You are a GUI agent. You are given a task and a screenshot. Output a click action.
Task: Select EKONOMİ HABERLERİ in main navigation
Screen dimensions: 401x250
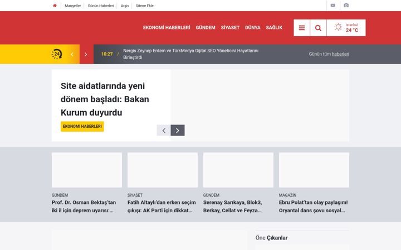[x=167, y=28]
